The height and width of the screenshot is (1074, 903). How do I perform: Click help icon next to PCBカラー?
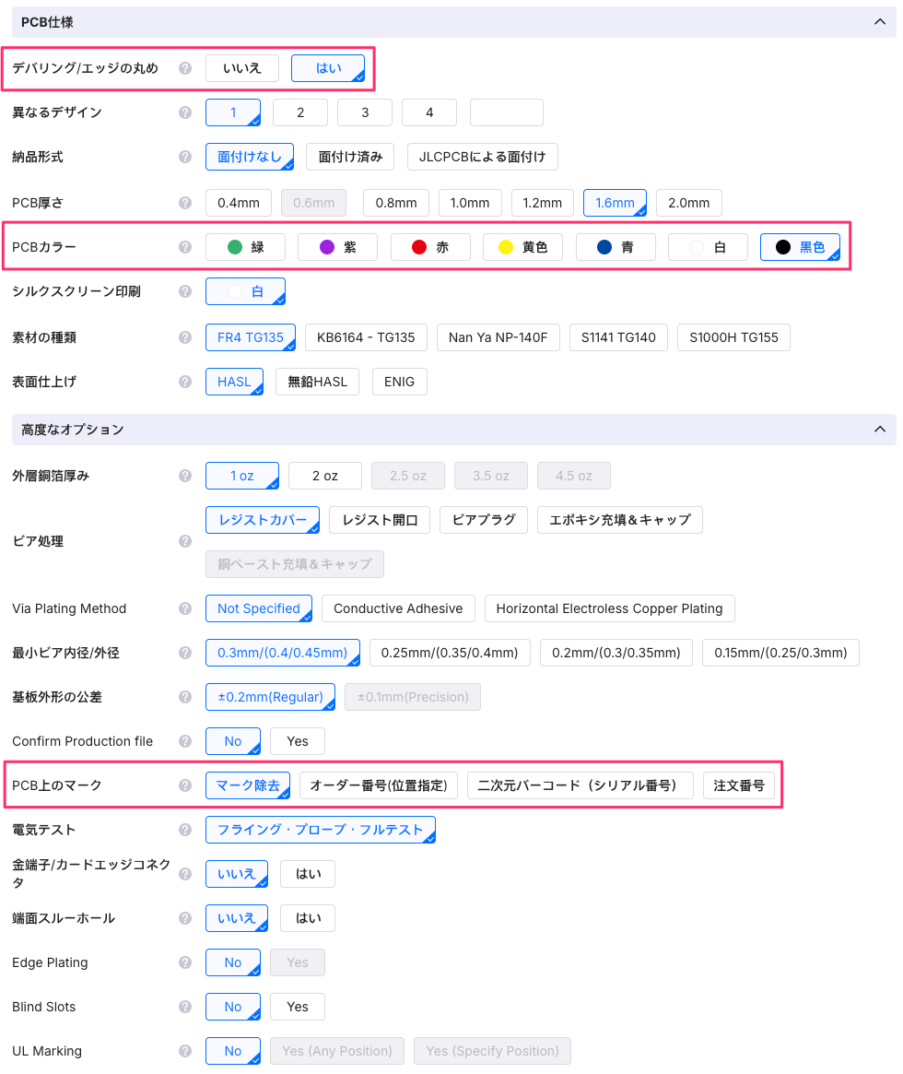point(185,247)
